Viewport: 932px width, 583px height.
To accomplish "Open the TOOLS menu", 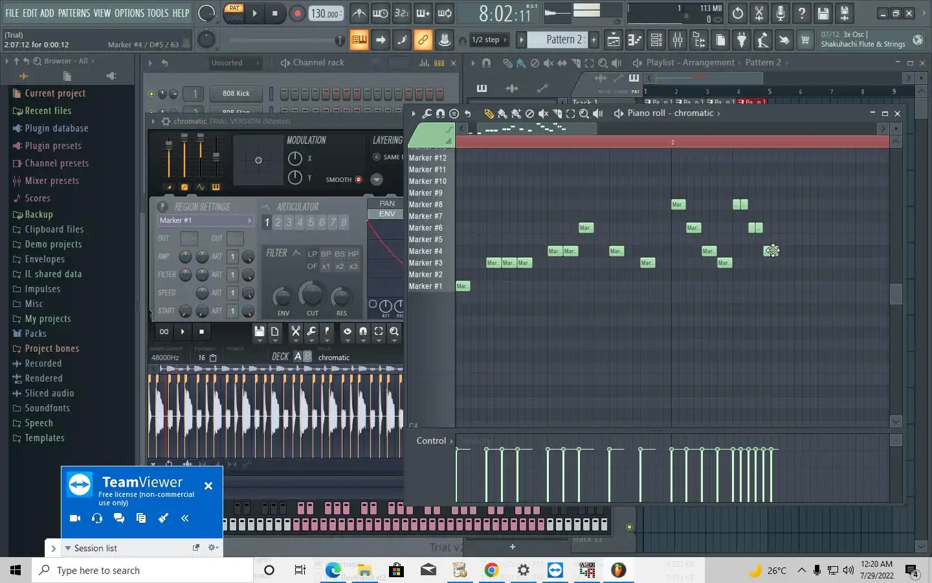I will 158,12.
